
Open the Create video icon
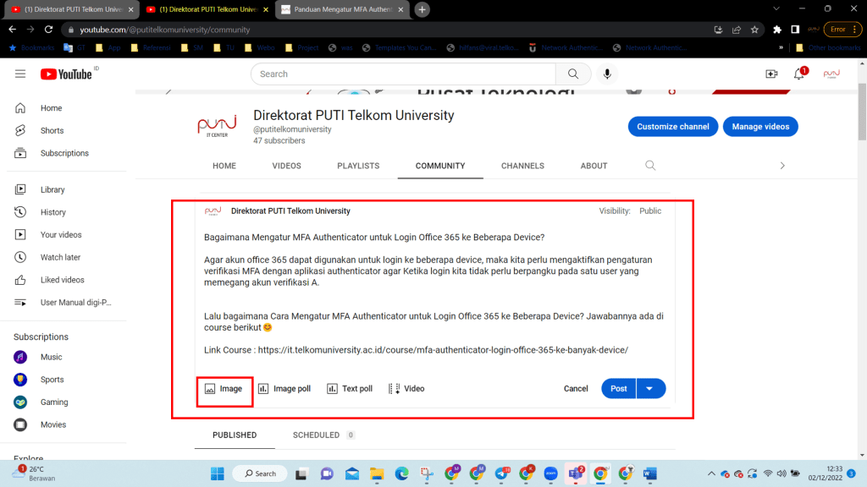point(771,74)
